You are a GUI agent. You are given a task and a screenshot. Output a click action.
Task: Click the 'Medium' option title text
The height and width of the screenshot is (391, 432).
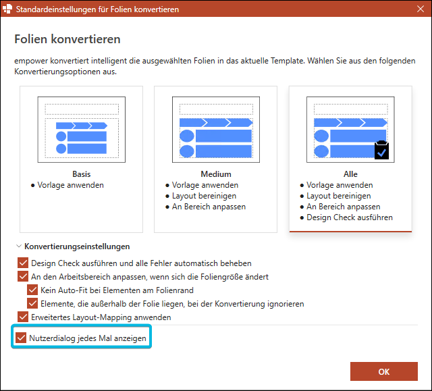coord(216,174)
